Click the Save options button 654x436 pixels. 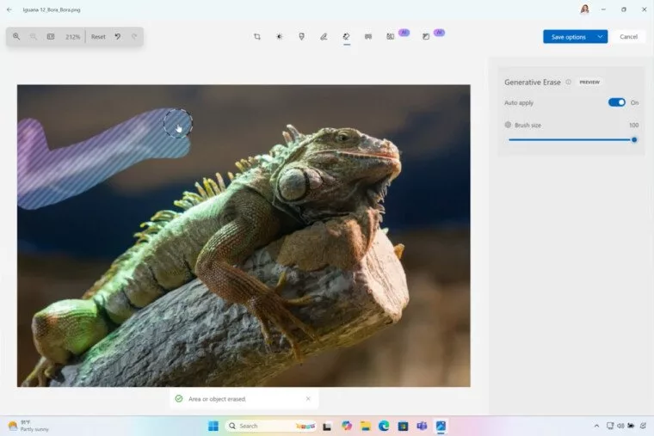(x=569, y=37)
